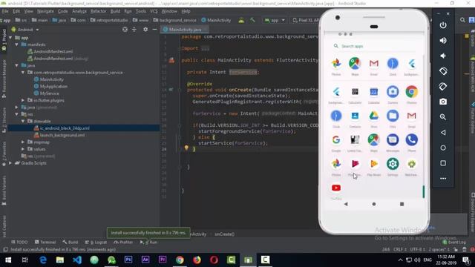Open the Drive app in the emulator
The height and width of the screenshot is (267, 475).
click(x=374, y=116)
